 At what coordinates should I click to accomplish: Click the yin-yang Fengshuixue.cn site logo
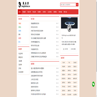24,5
